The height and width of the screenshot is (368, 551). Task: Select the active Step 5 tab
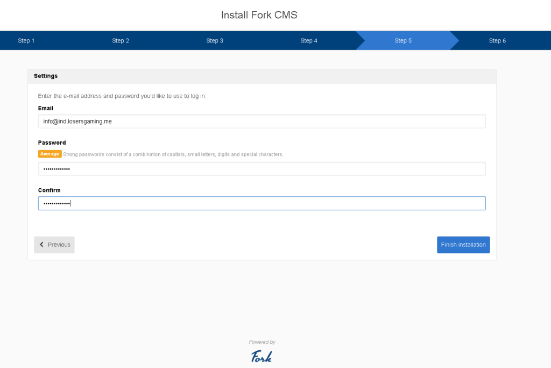coord(403,41)
